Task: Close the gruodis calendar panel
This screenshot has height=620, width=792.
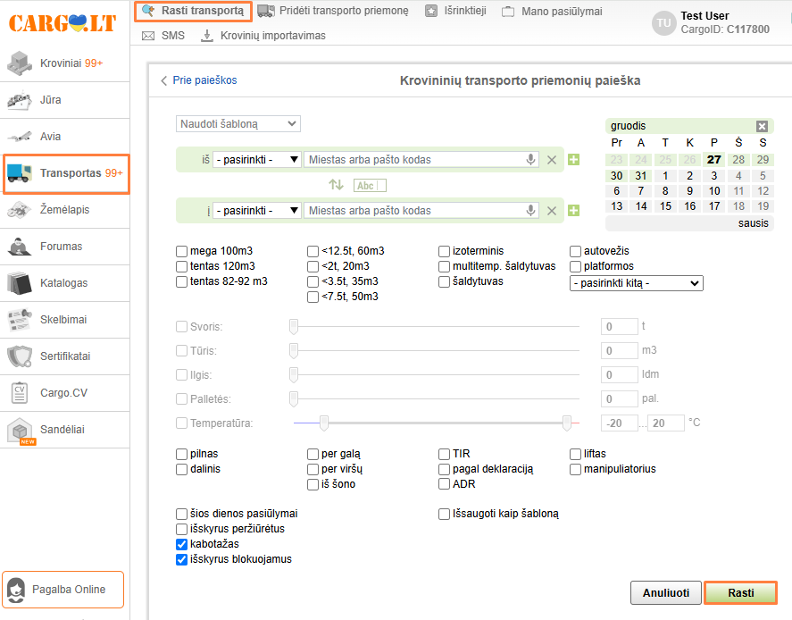Action: [x=762, y=126]
